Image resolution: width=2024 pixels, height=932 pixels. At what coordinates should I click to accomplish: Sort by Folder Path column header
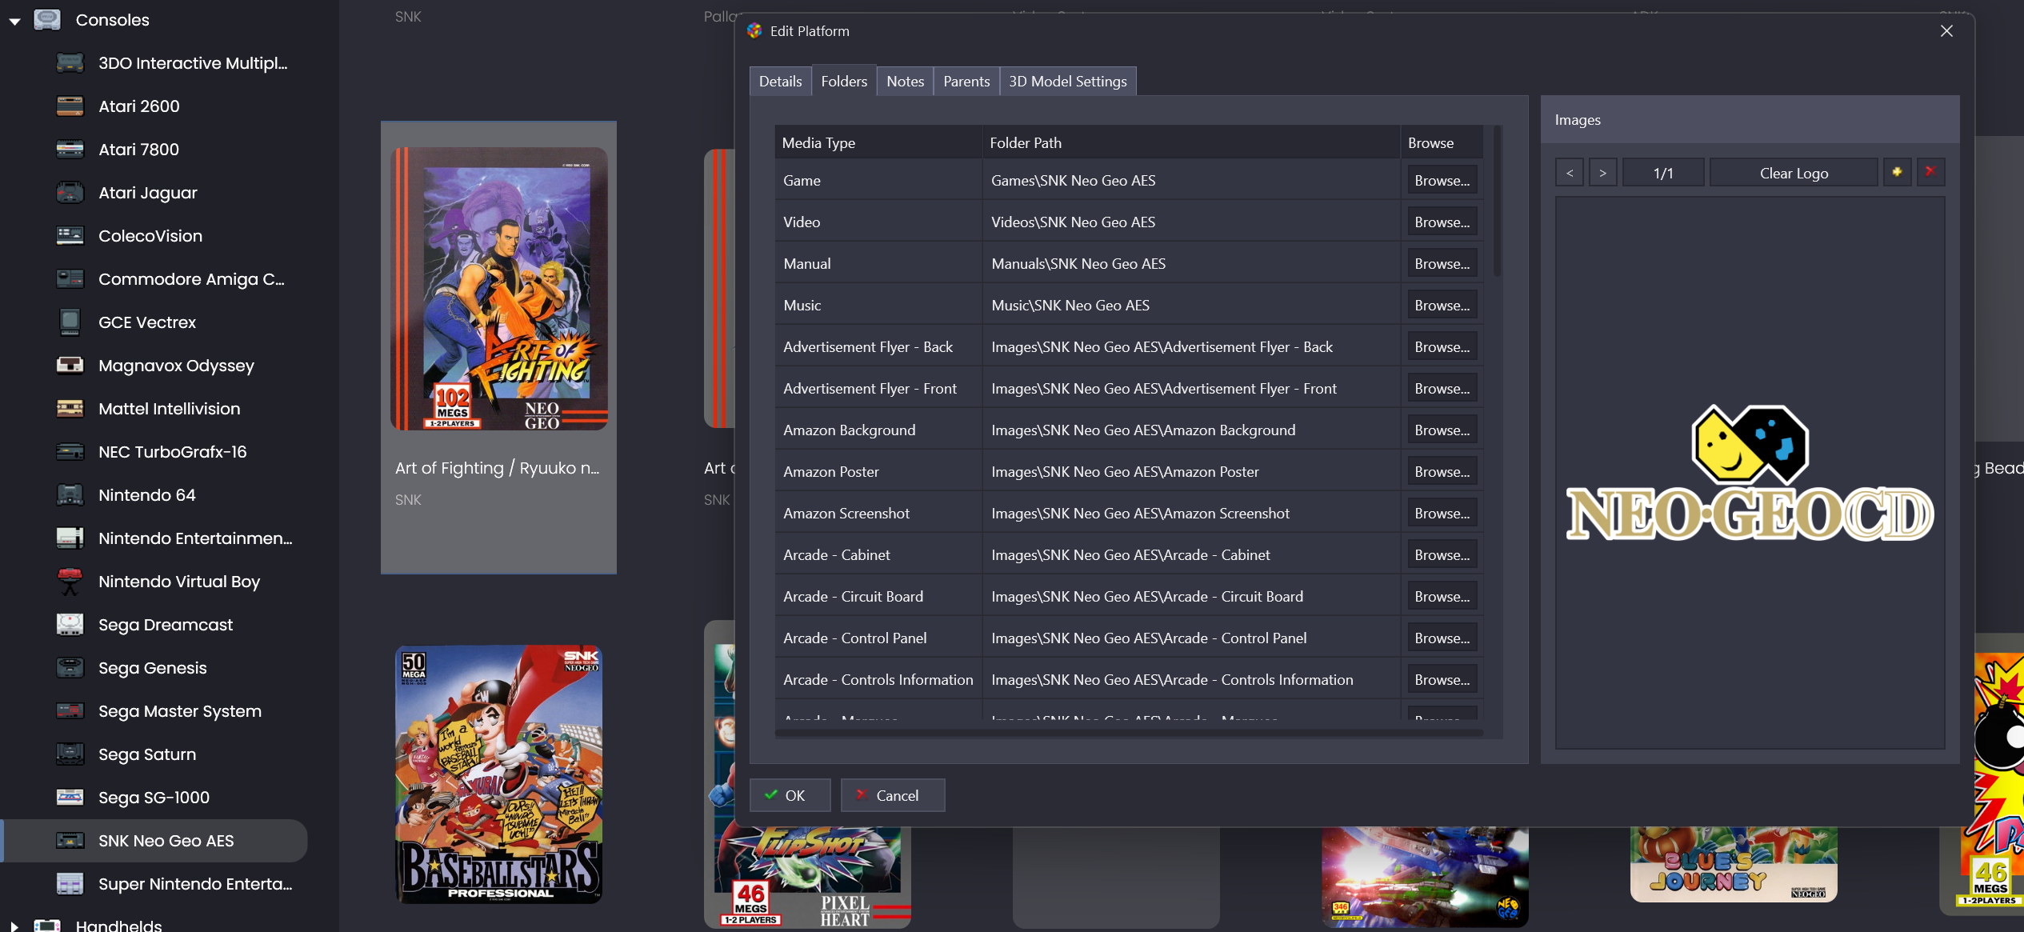click(x=1191, y=142)
